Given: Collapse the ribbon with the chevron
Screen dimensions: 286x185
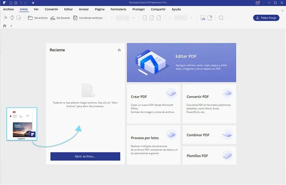Looking at the screenshot, I should point(282,11).
